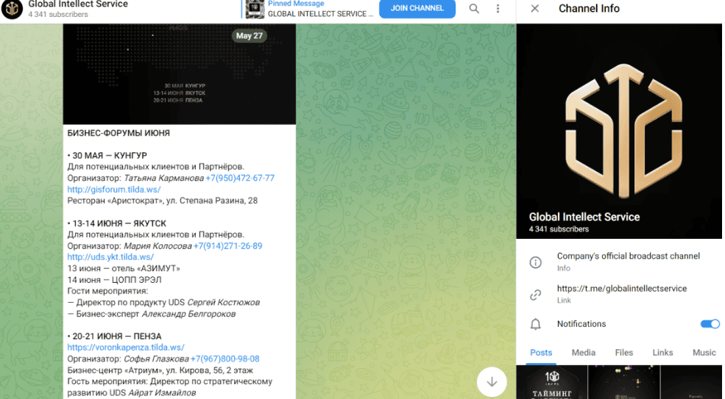Open the three-dot more options menu

tap(498, 8)
